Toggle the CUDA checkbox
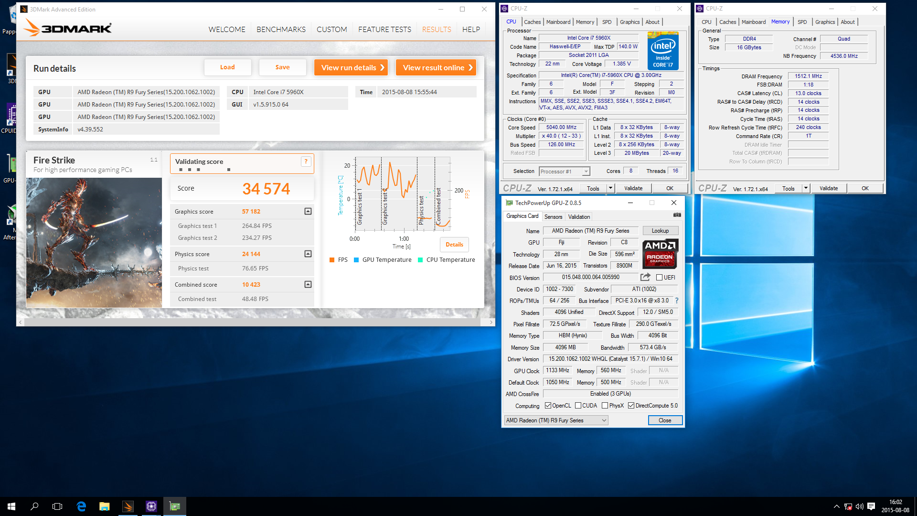The image size is (917, 516). click(x=578, y=406)
